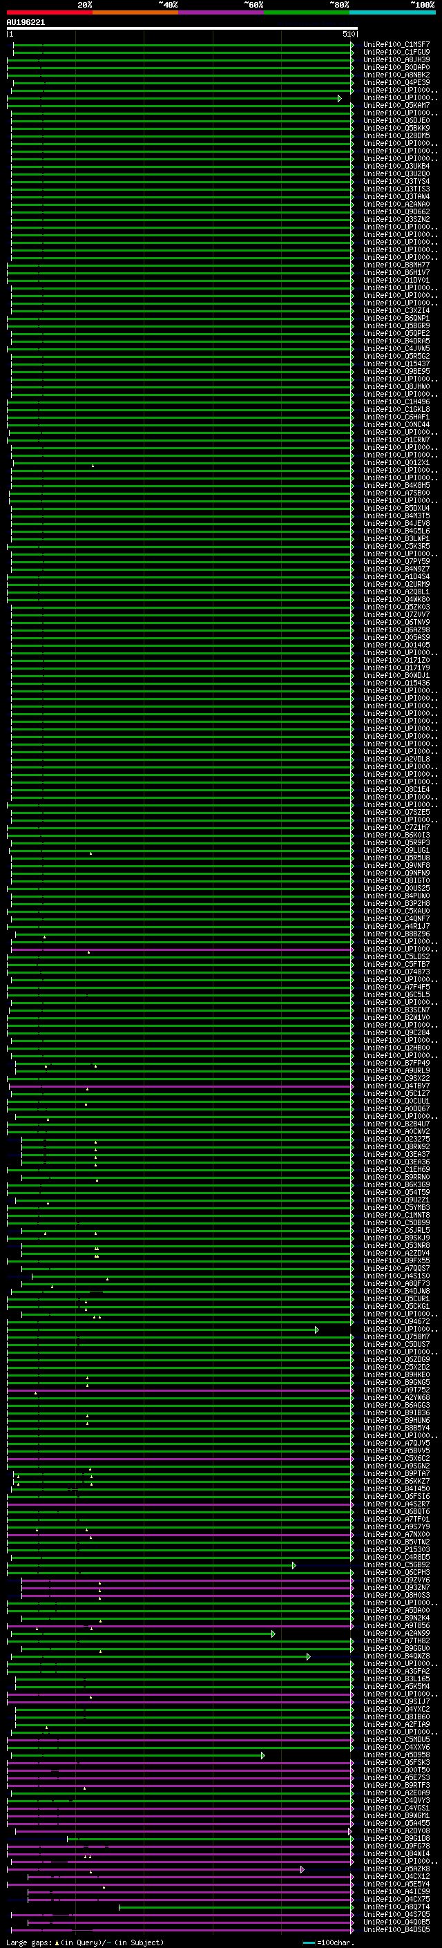Open hit UniRef100_C1MSF7
The width and height of the screenshot is (442, 1948).
point(396,45)
